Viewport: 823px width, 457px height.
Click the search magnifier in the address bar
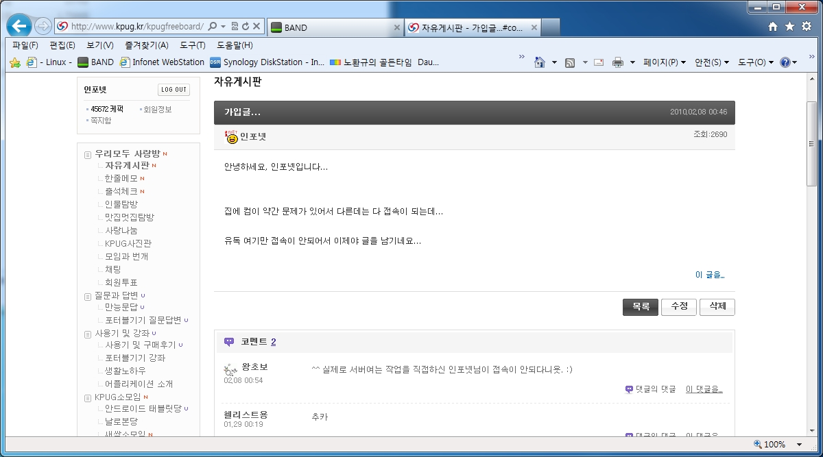(x=212, y=27)
